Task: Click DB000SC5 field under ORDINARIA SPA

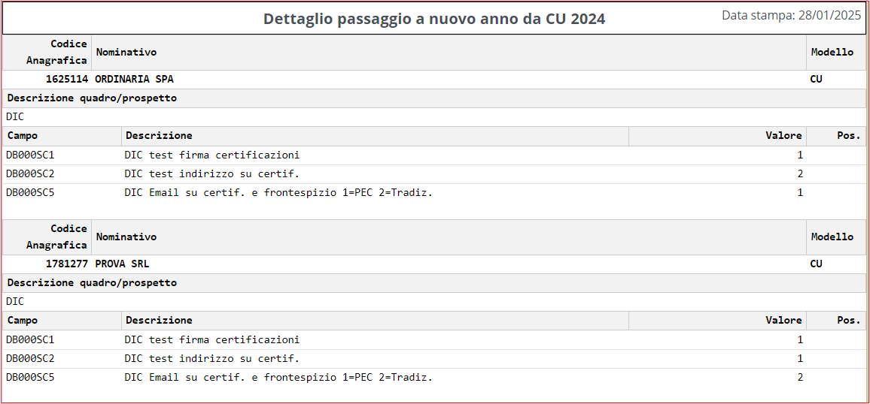Action: tap(31, 192)
